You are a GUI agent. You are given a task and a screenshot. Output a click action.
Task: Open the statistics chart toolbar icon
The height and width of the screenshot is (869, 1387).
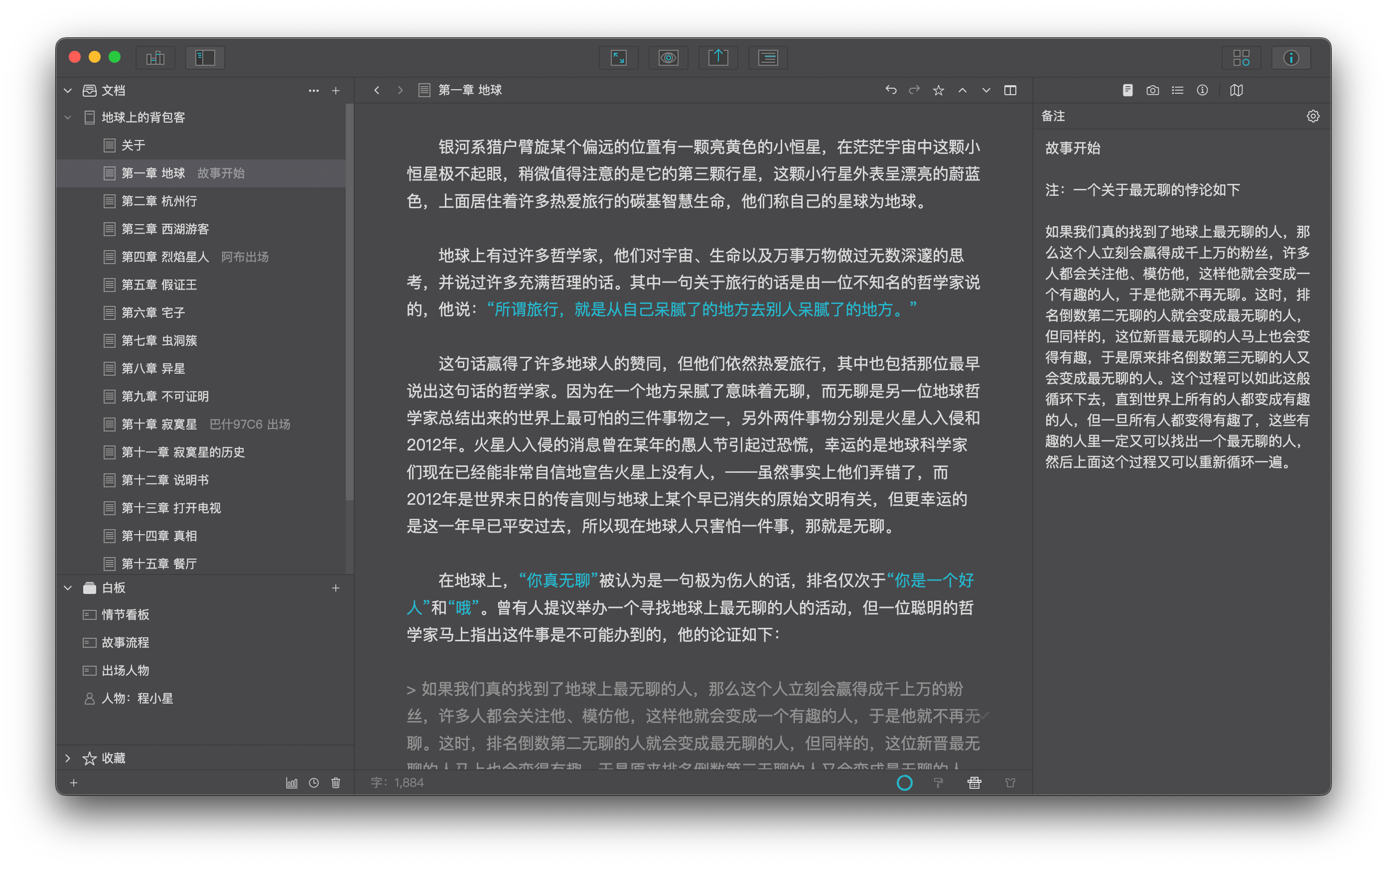pos(155,57)
